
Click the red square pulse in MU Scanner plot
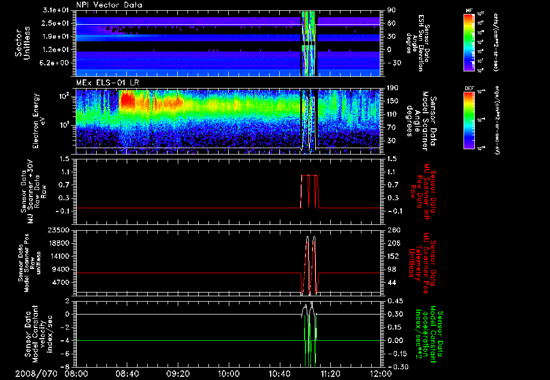point(310,192)
